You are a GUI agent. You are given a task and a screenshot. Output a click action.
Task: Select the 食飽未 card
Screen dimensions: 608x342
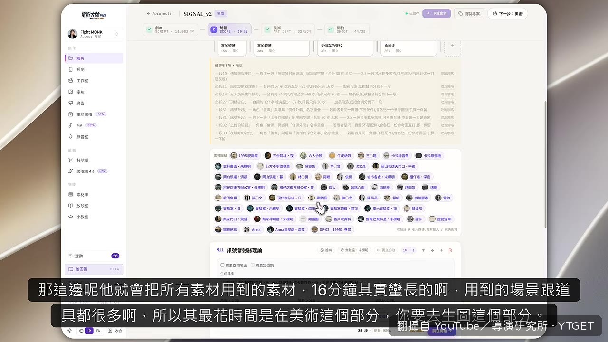pyautogui.click(x=408, y=48)
